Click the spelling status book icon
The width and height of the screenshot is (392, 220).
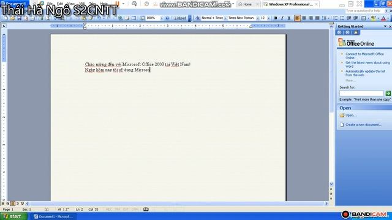(146, 209)
